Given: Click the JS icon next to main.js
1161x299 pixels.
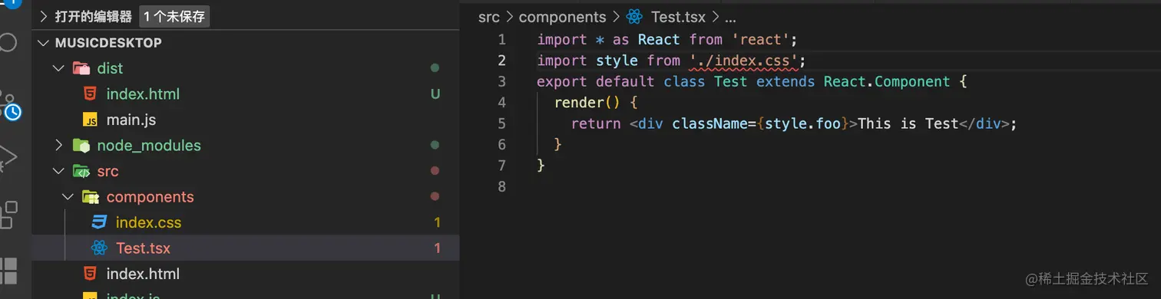Looking at the screenshot, I should coord(90,120).
